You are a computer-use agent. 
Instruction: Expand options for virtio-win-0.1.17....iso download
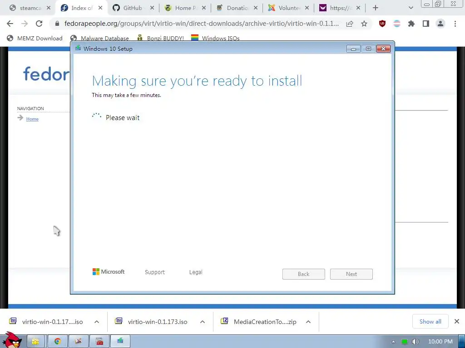97,322
